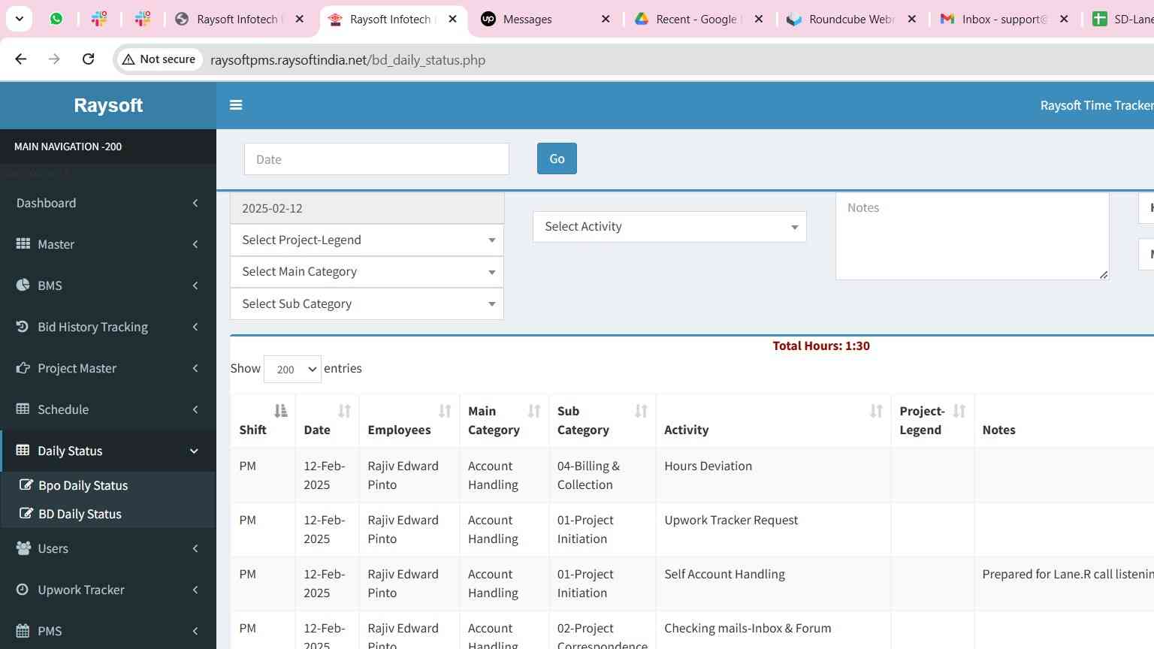Image resolution: width=1154 pixels, height=649 pixels.
Task: Click the Project Master thumbs-up icon
Action: click(x=23, y=367)
